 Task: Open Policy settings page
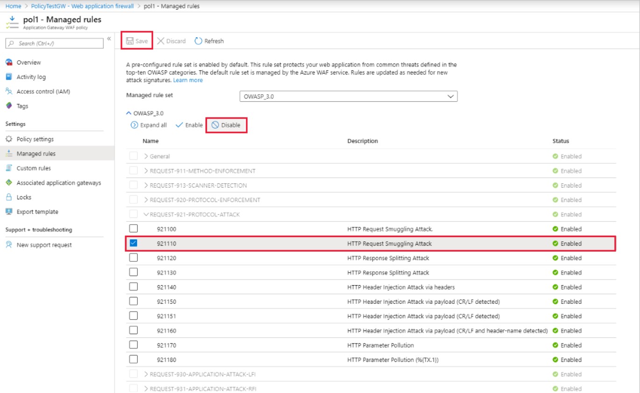point(35,139)
